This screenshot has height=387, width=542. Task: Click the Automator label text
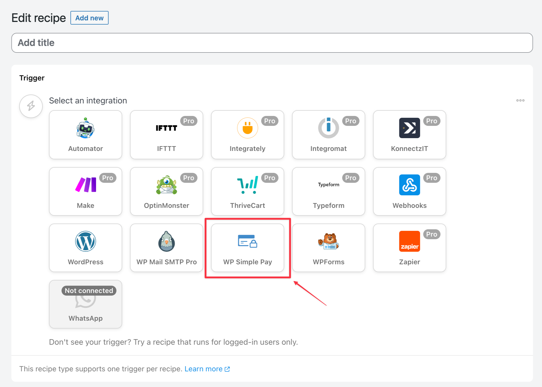pos(85,149)
